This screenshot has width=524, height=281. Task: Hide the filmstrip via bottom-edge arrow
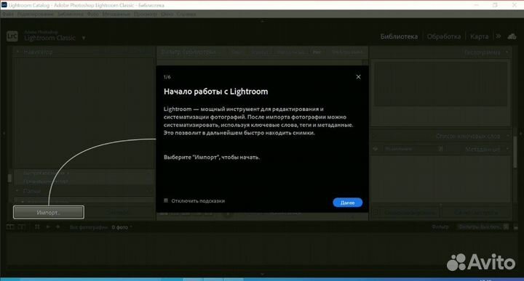262,274
